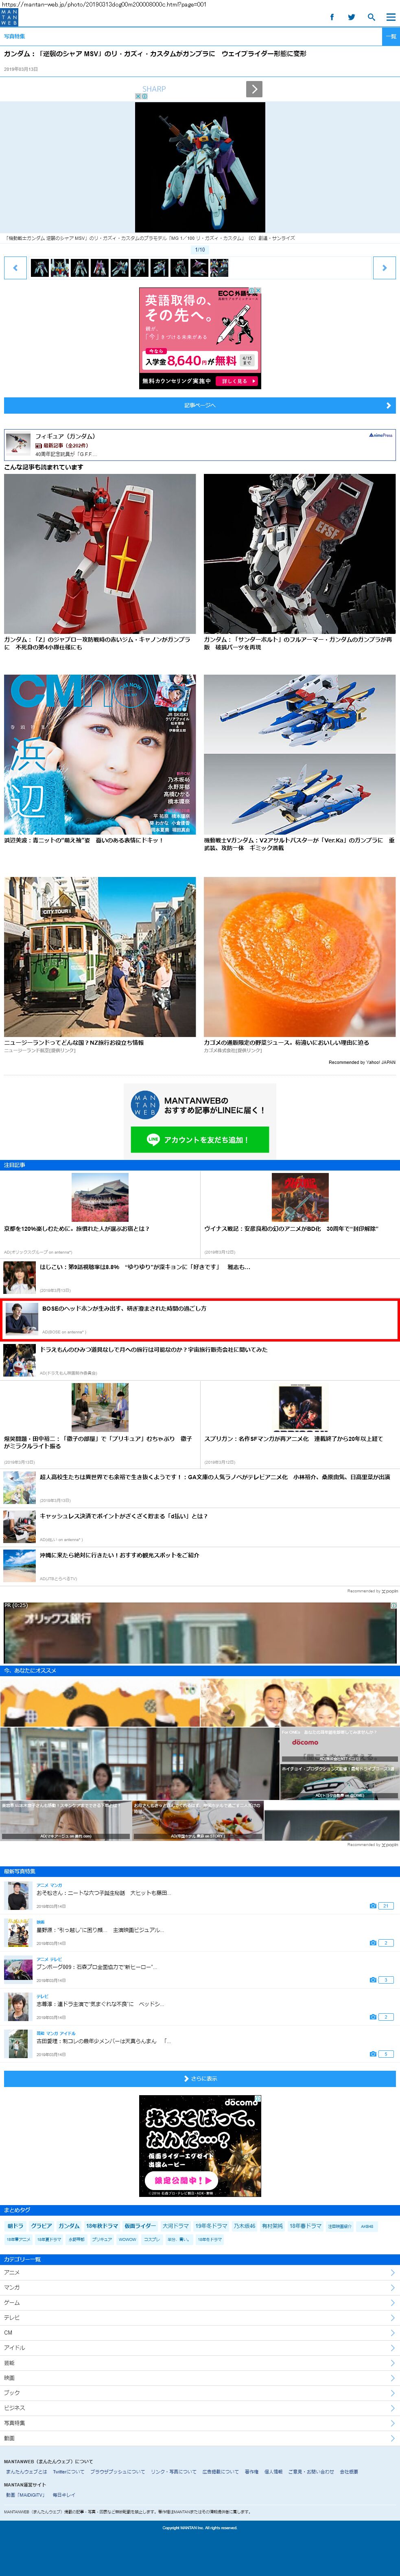Image resolution: width=400 pixels, height=2576 pixels.
Task: Open the 写真特集 category row
Action: click(200, 2423)
